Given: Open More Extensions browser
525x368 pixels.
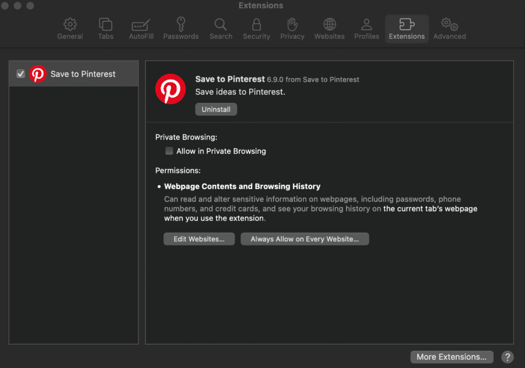Looking at the screenshot, I should [452, 357].
